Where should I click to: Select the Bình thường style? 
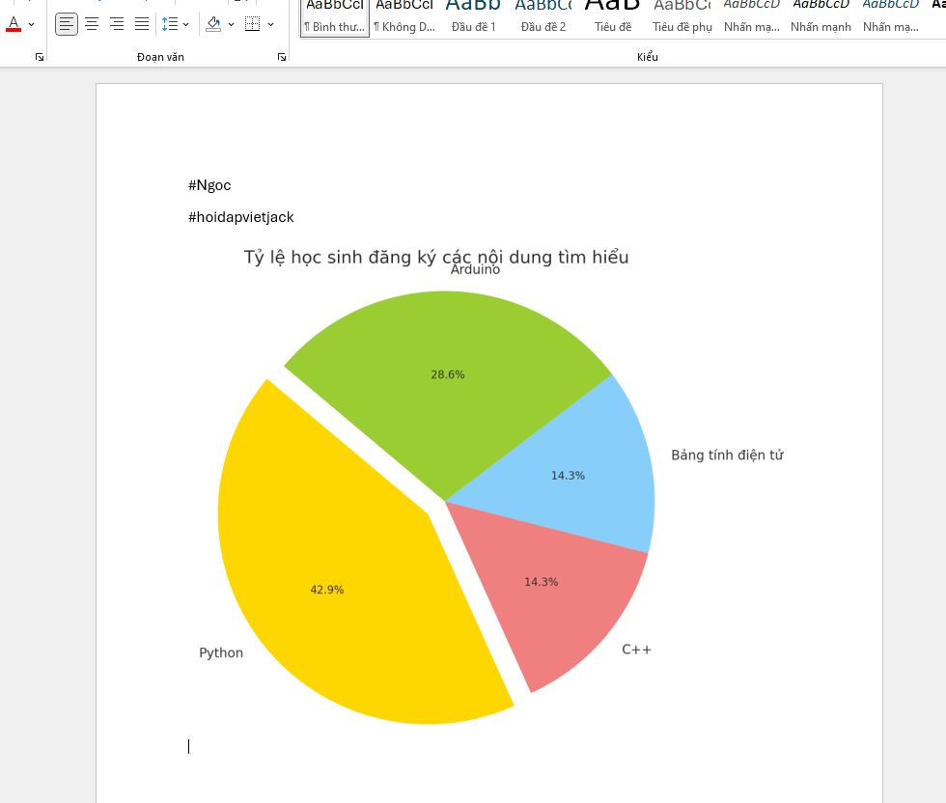[334, 16]
